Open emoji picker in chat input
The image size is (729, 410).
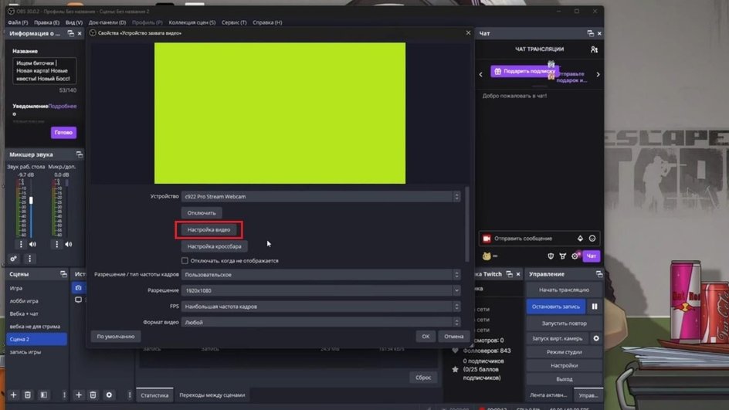pos(592,239)
